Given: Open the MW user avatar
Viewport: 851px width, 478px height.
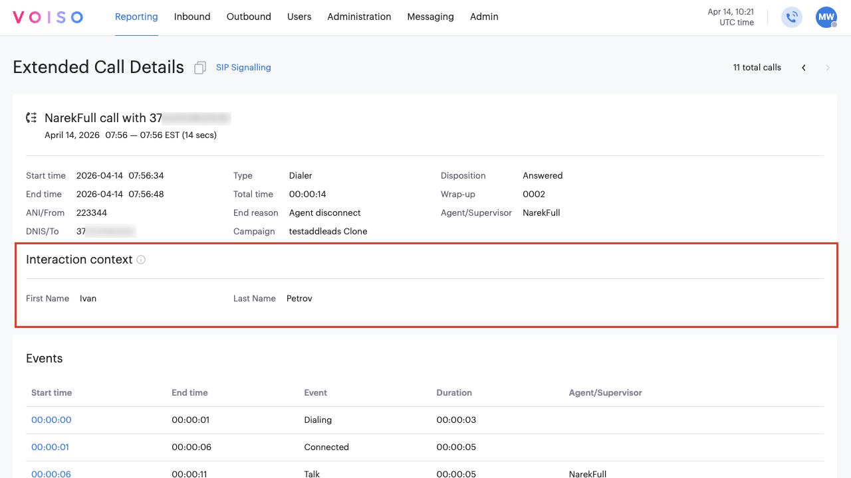Looking at the screenshot, I should pos(825,17).
